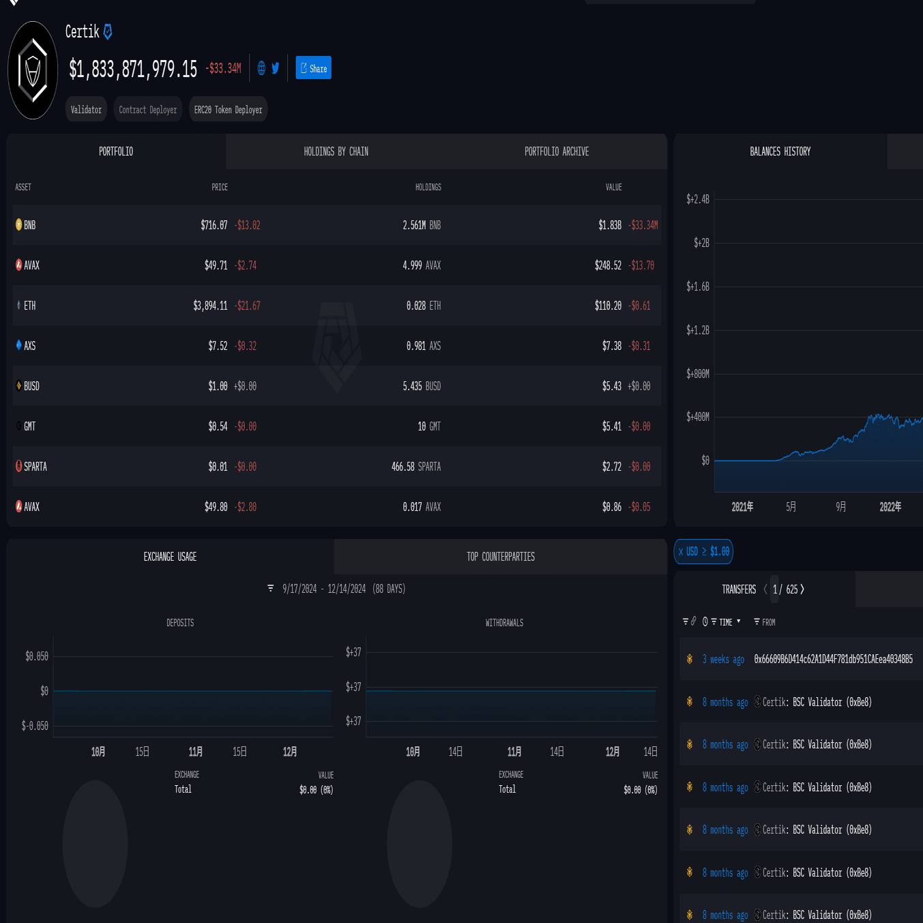Click the ETH token icon

pyautogui.click(x=18, y=305)
